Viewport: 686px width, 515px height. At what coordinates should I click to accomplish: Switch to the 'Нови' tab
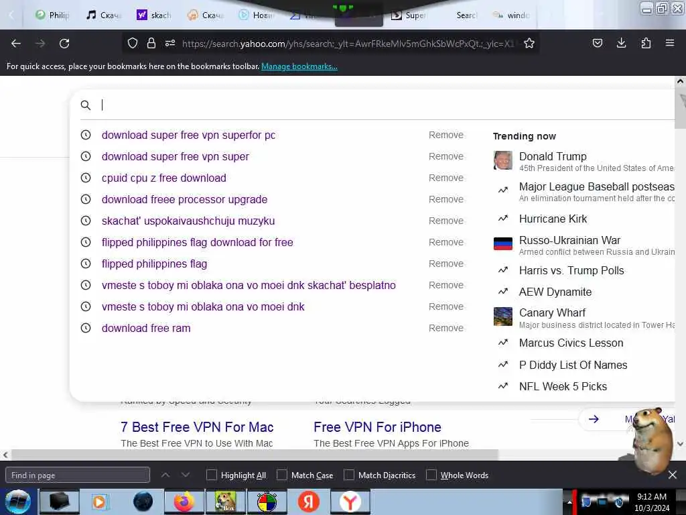click(x=257, y=15)
